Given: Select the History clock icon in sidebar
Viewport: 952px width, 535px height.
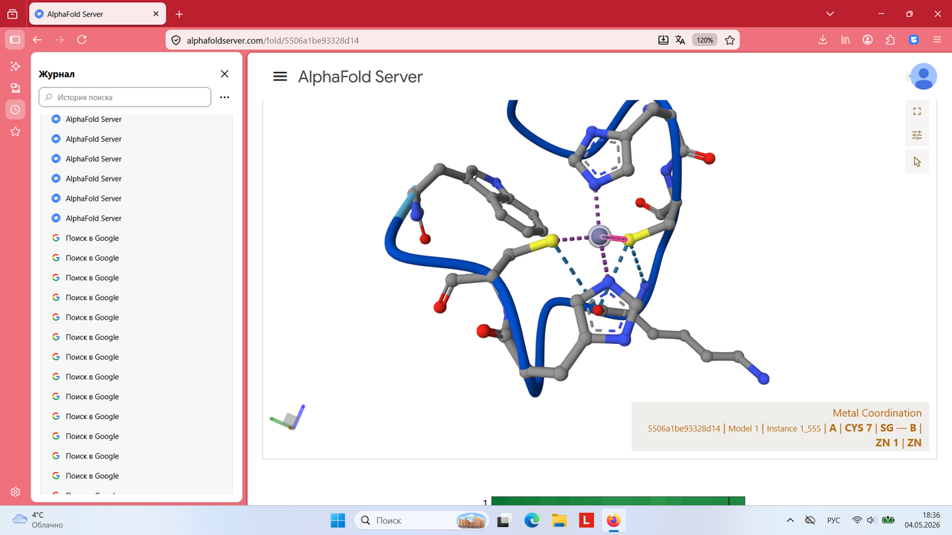Looking at the screenshot, I should 15,110.
